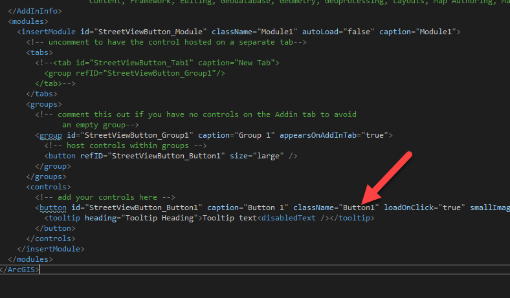
Task: Click the closing </ArcGIS> tag
Action: [19, 270]
